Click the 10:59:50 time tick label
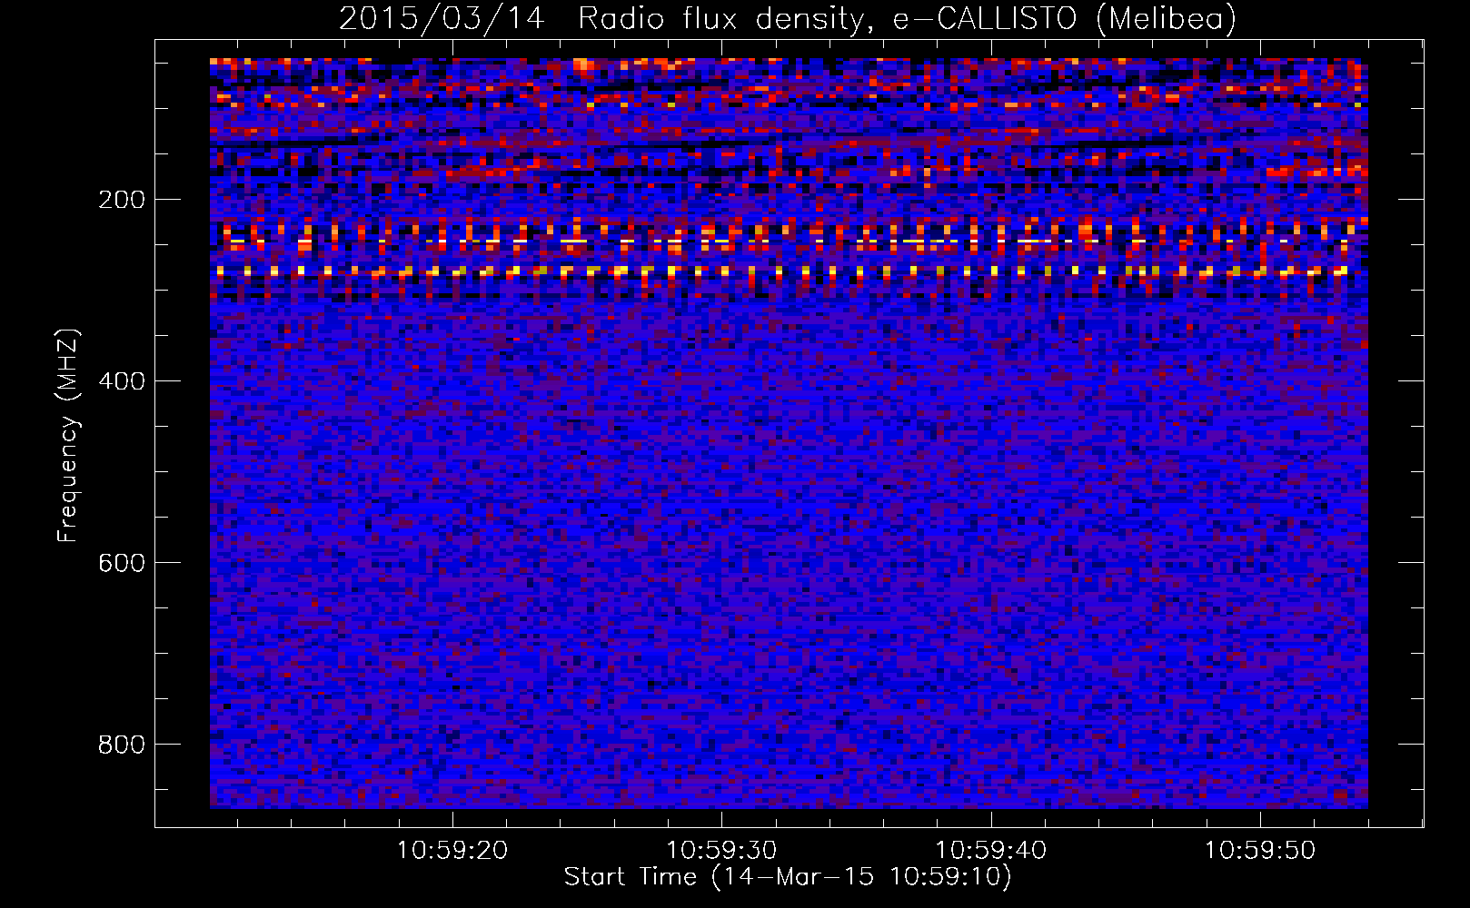 pos(1260,851)
